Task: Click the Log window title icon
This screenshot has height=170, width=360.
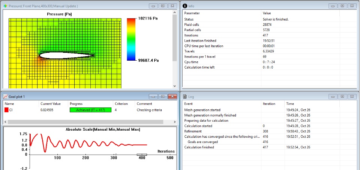Action: [185, 97]
